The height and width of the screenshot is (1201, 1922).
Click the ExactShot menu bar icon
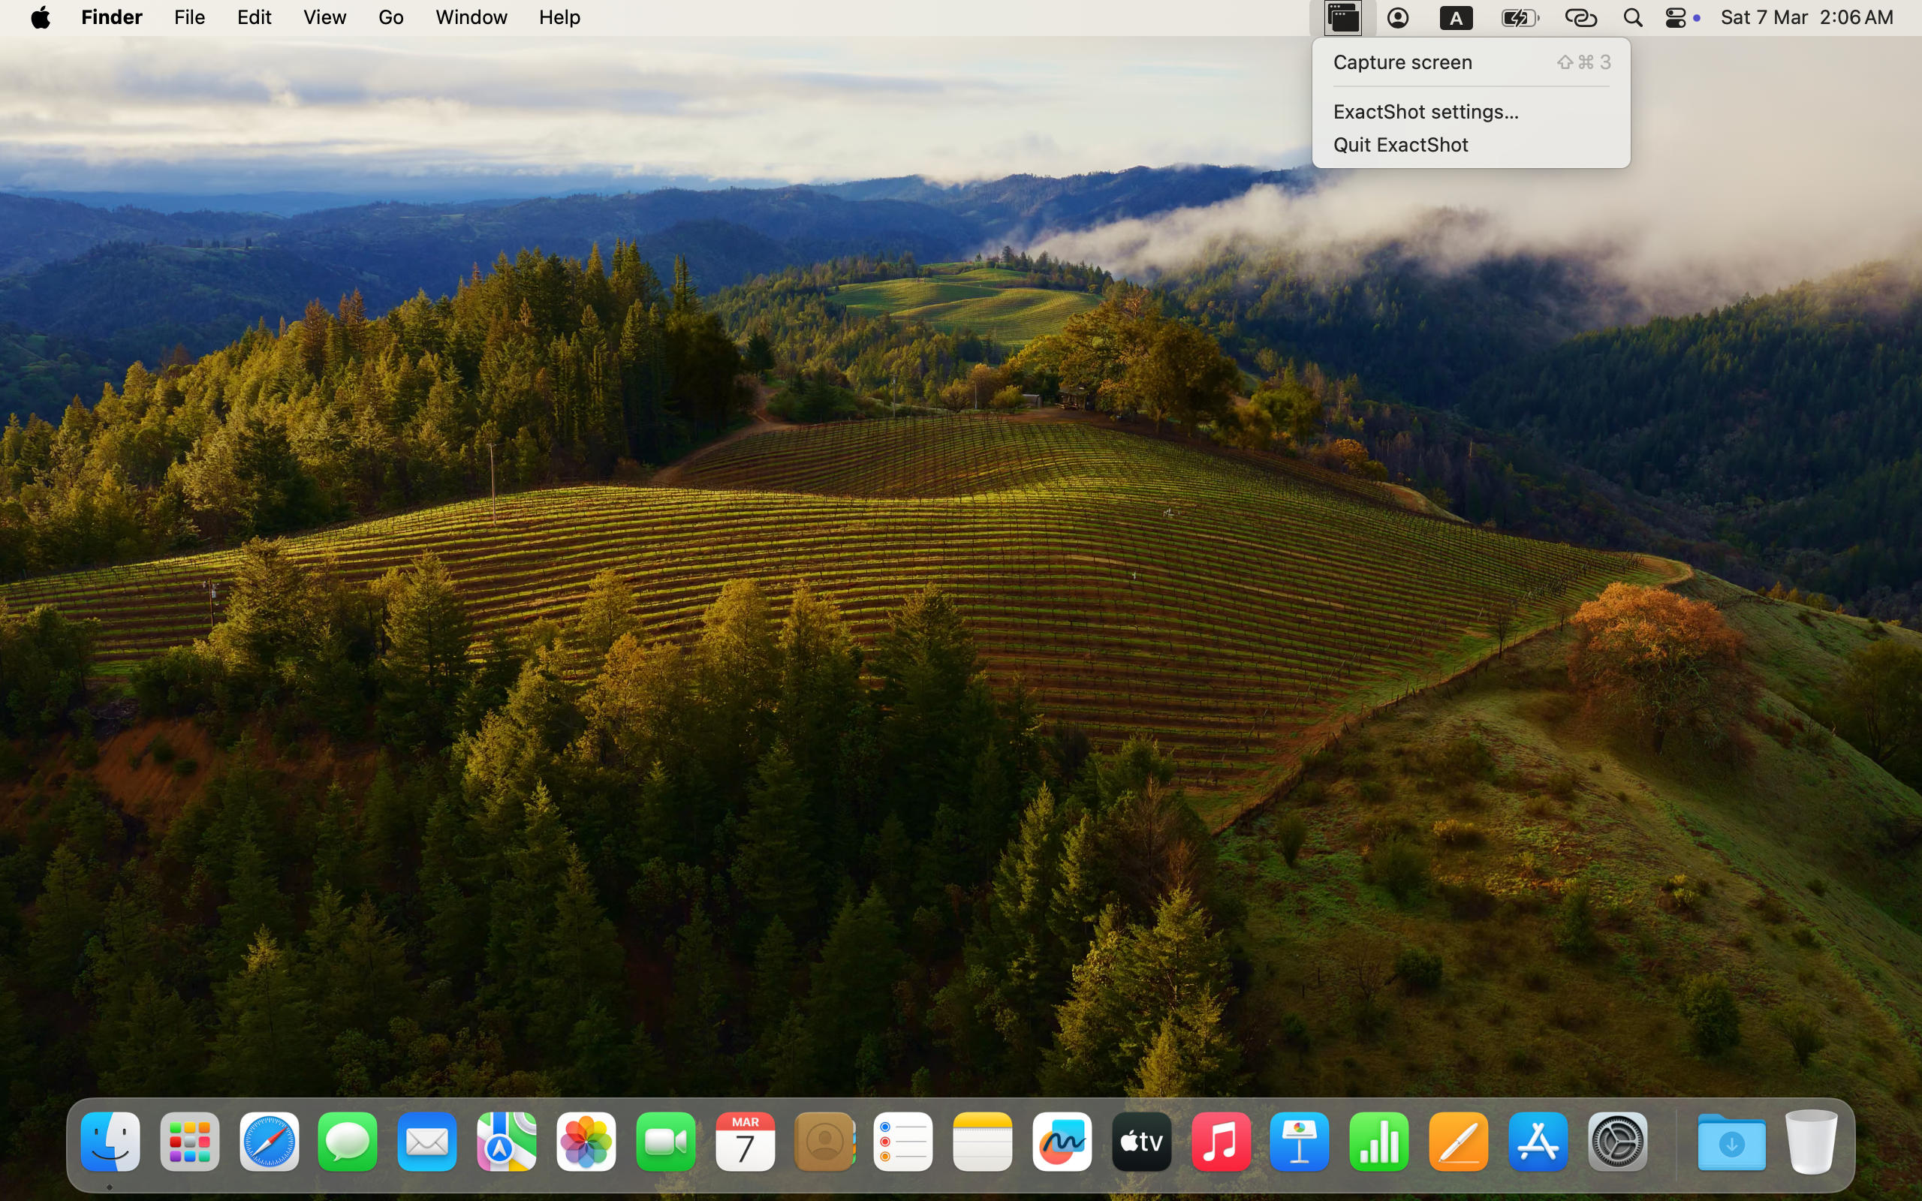pos(1342,17)
